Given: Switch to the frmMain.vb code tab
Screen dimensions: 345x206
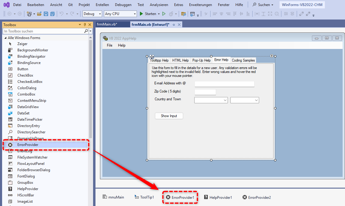Looking at the screenshot, I should [107, 25].
